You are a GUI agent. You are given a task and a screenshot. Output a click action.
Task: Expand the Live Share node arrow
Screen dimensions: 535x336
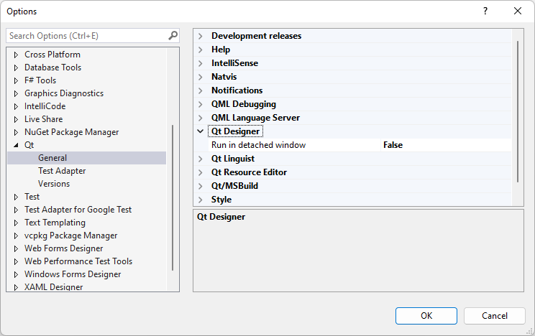tap(16, 119)
